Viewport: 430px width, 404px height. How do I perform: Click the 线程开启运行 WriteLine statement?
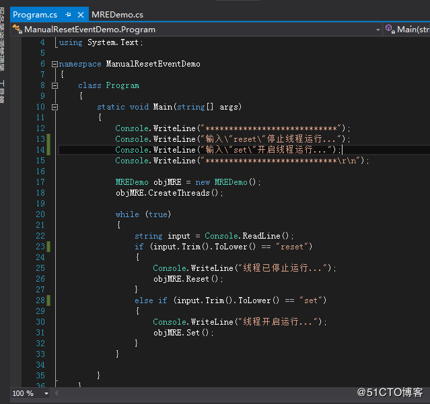pos(240,322)
